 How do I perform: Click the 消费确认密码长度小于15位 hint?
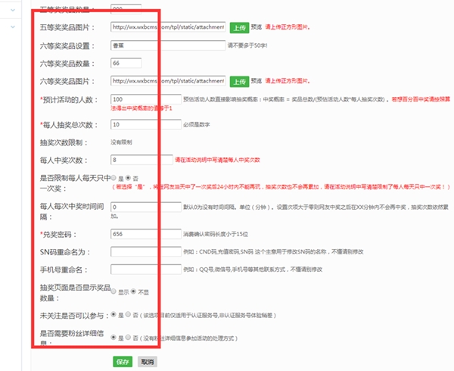tap(216, 234)
